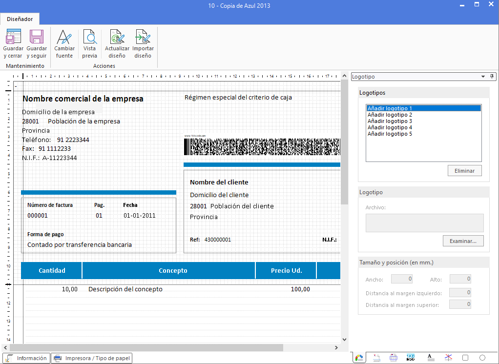Select 'Régimen especial del criterio de caja' text
Image resolution: width=499 pixels, height=364 pixels.
[x=238, y=97]
